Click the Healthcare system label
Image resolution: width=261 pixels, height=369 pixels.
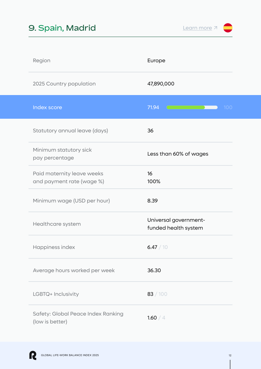click(57, 224)
